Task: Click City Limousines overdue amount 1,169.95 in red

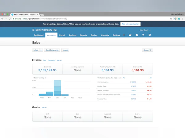Action: [x=148, y=82]
